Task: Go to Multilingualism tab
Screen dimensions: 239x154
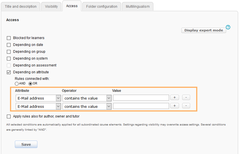Action: pos(138,7)
